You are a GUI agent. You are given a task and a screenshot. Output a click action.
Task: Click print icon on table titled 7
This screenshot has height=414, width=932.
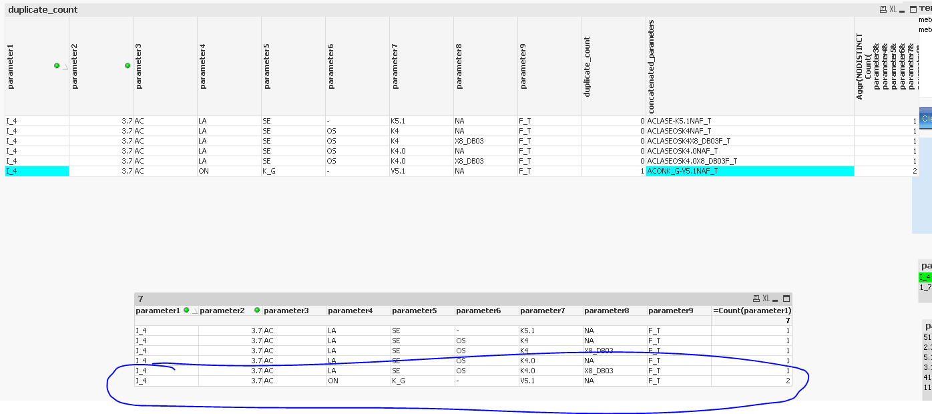pyautogui.click(x=756, y=298)
